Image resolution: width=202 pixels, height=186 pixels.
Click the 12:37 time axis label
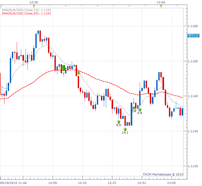point(112,183)
